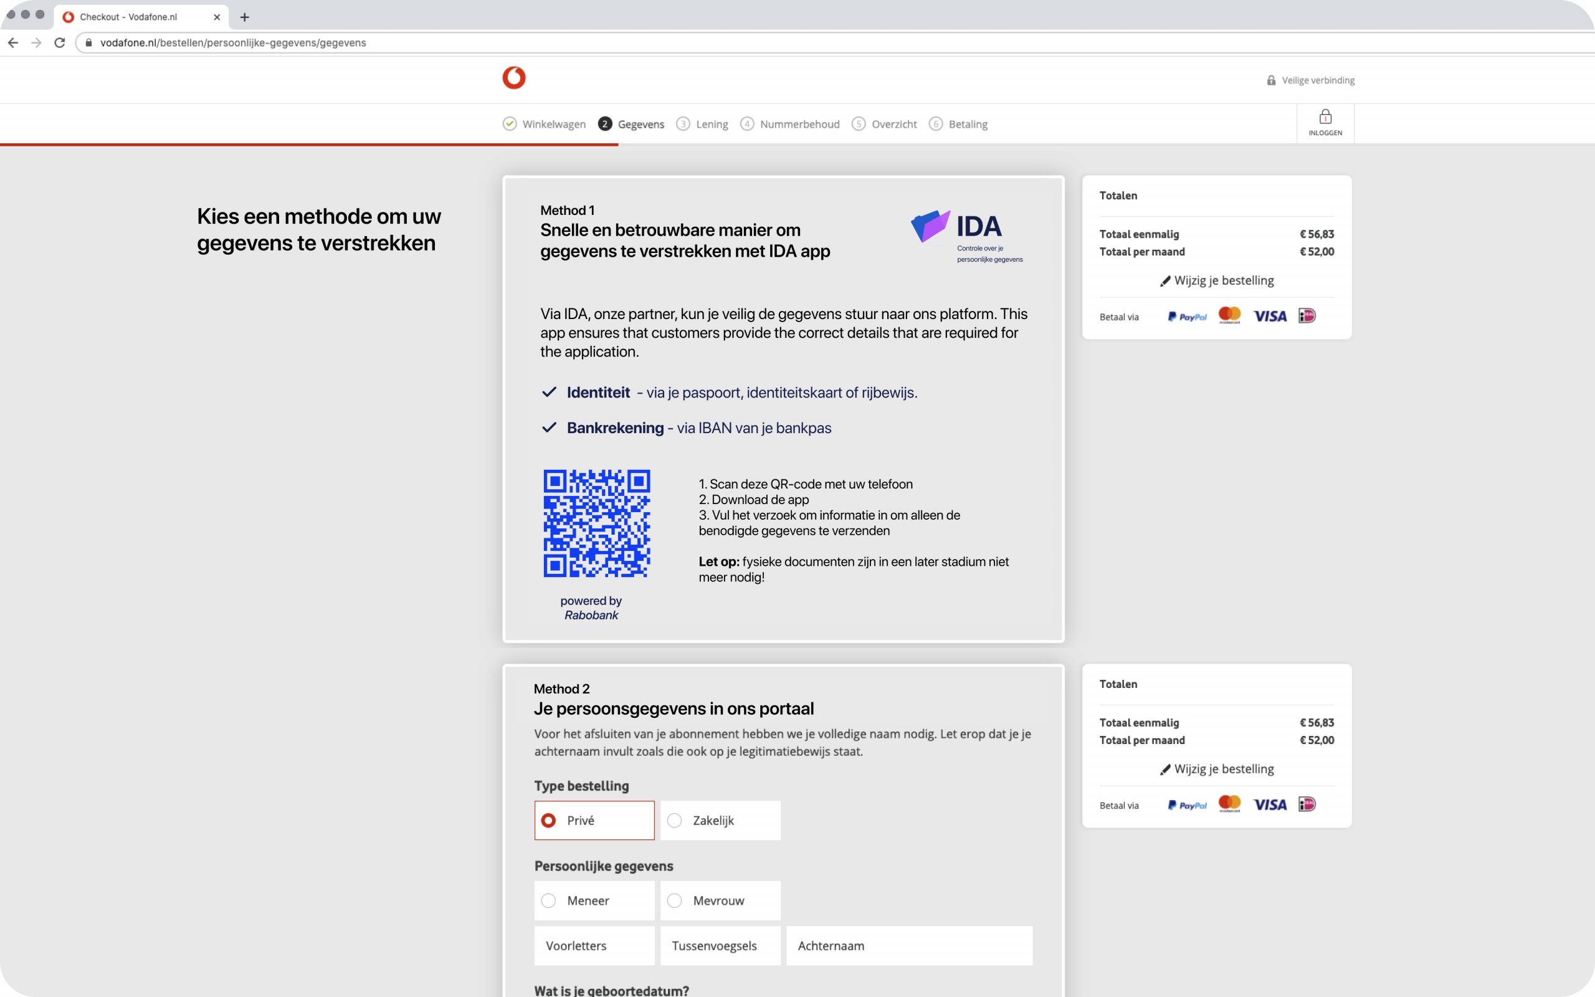The height and width of the screenshot is (997, 1595).
Task: Select the Zakelijk order type
Action: coord(720,820)
